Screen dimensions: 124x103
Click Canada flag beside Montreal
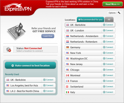[x=67, y=75]
